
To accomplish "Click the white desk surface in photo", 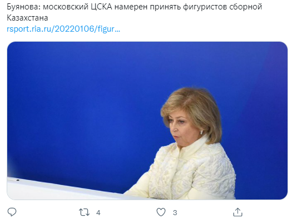I will click(x=56, y=190).
